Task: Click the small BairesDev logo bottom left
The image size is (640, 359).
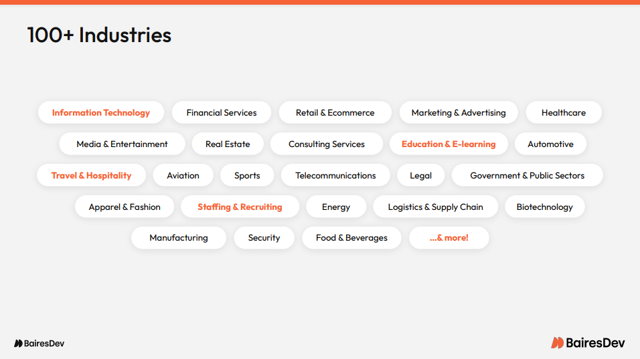Action: click(x=39, y=344)
